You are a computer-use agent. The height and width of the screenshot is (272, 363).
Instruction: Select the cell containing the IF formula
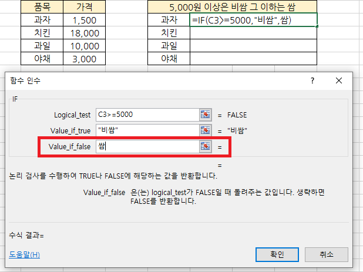[253, 20]
